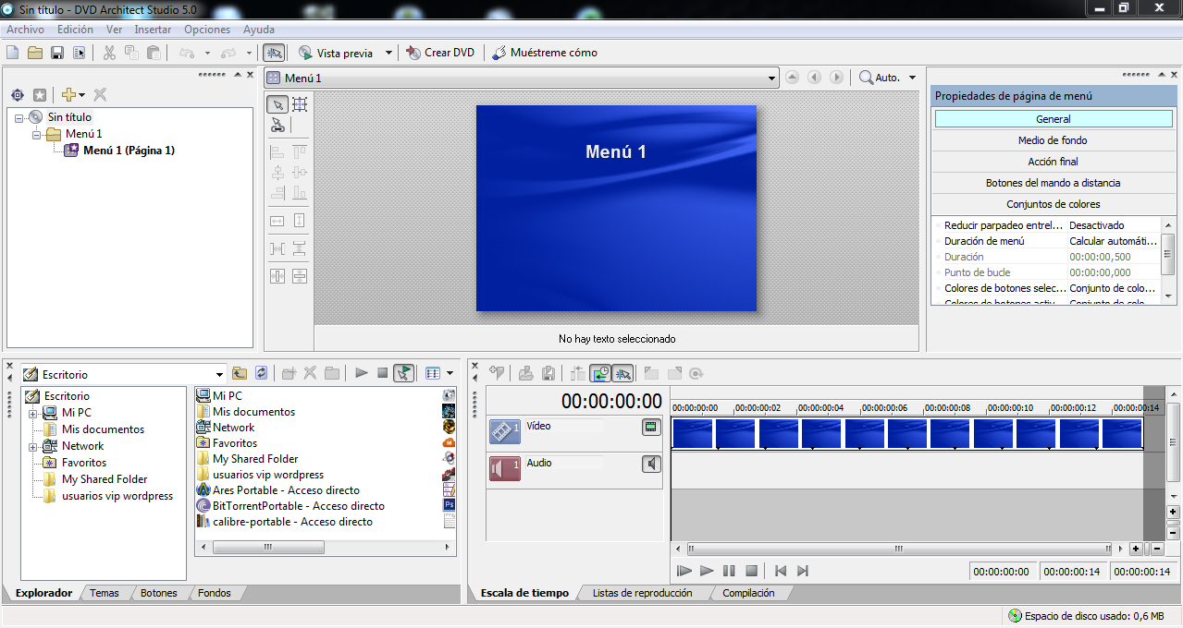
Task: Open the Archivo menu
Action: point(25,30)
